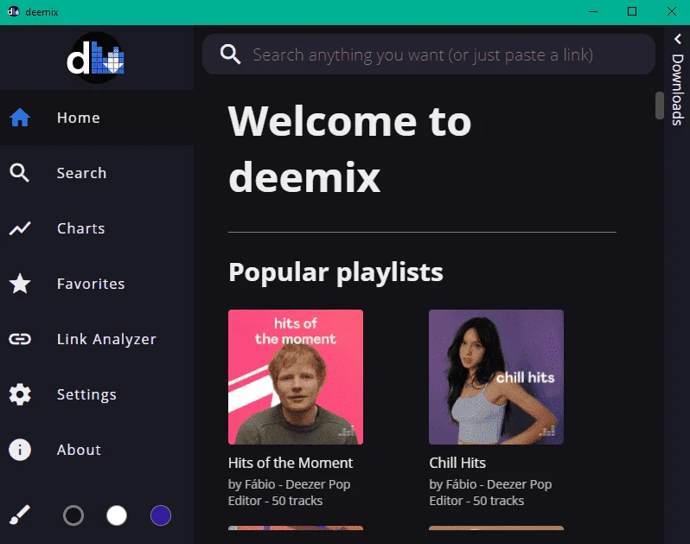Minimize the deemix window

pyautogui.click(x=593, y=11)
